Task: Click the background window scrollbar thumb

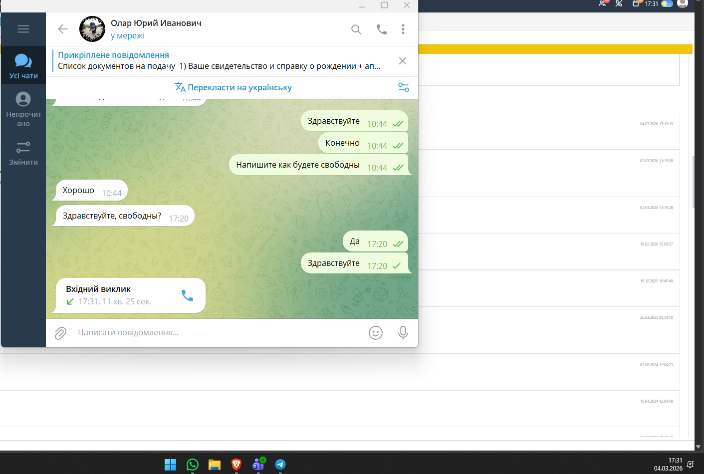Action: click(694, 182)
